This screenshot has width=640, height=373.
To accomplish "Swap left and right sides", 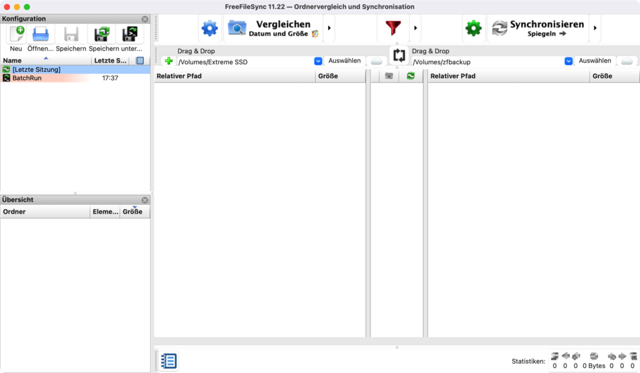I will tap(399, 55).
